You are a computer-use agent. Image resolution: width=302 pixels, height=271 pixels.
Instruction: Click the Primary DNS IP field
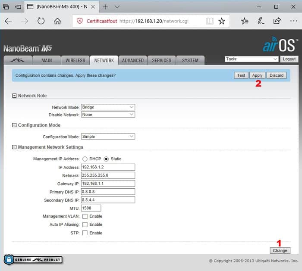pos(108,192)
